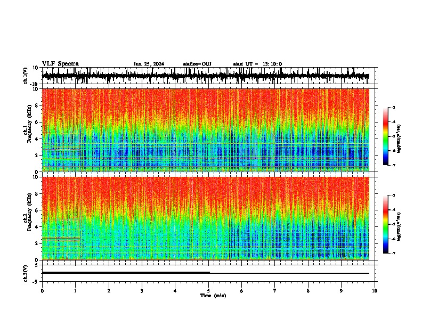The image size is (422, 326).
Task: Click the "ch.3(V)" axis label
Action: point(26,273)
